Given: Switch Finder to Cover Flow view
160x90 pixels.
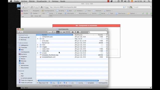Looking at the screenshot, I should tap(64, 32).
